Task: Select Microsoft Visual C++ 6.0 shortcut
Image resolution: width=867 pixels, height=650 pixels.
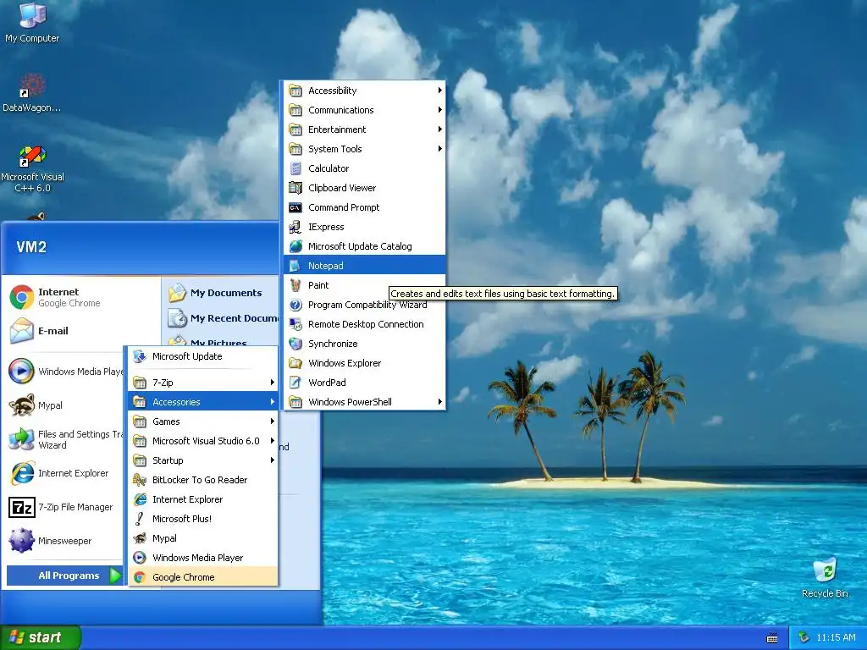Action: point(33,168)
